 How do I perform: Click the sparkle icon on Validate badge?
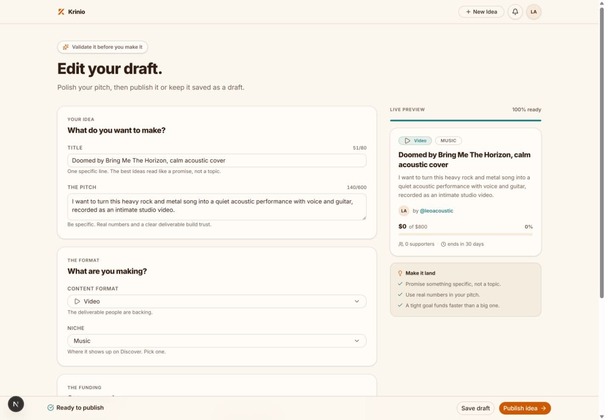pos(66,47)
